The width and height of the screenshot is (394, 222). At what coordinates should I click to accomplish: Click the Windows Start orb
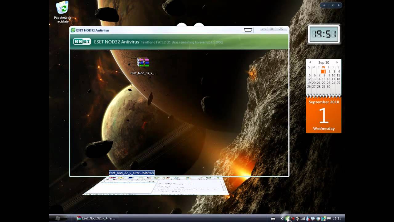tap(58, 218)
